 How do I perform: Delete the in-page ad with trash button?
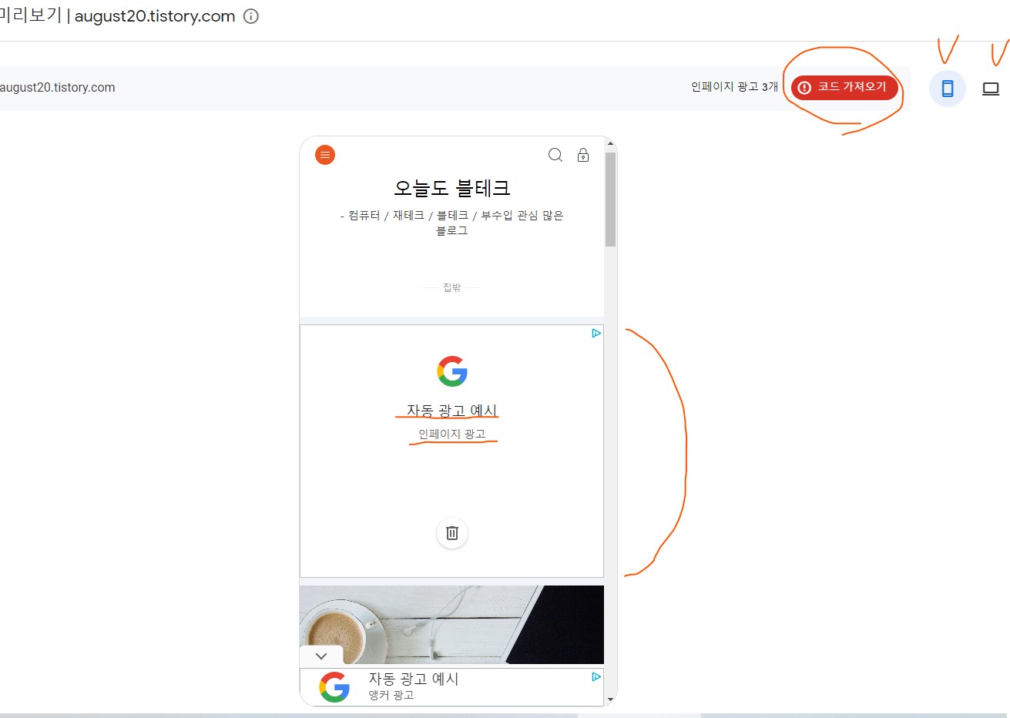(x=452, y=533)
